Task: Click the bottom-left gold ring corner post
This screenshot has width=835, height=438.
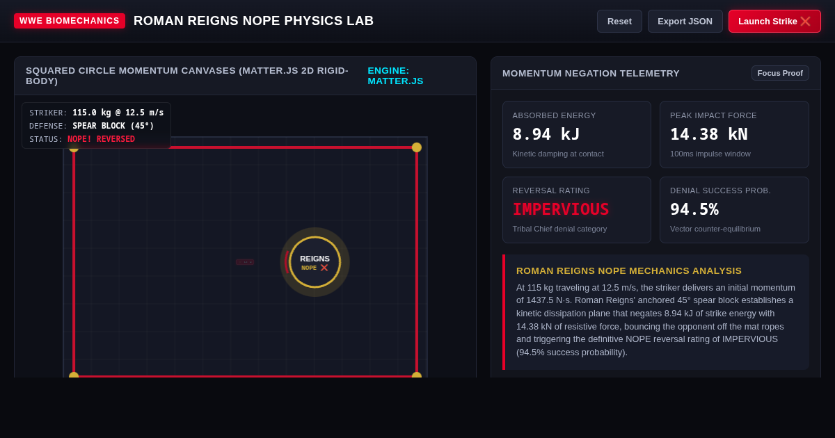Action: 74,376
